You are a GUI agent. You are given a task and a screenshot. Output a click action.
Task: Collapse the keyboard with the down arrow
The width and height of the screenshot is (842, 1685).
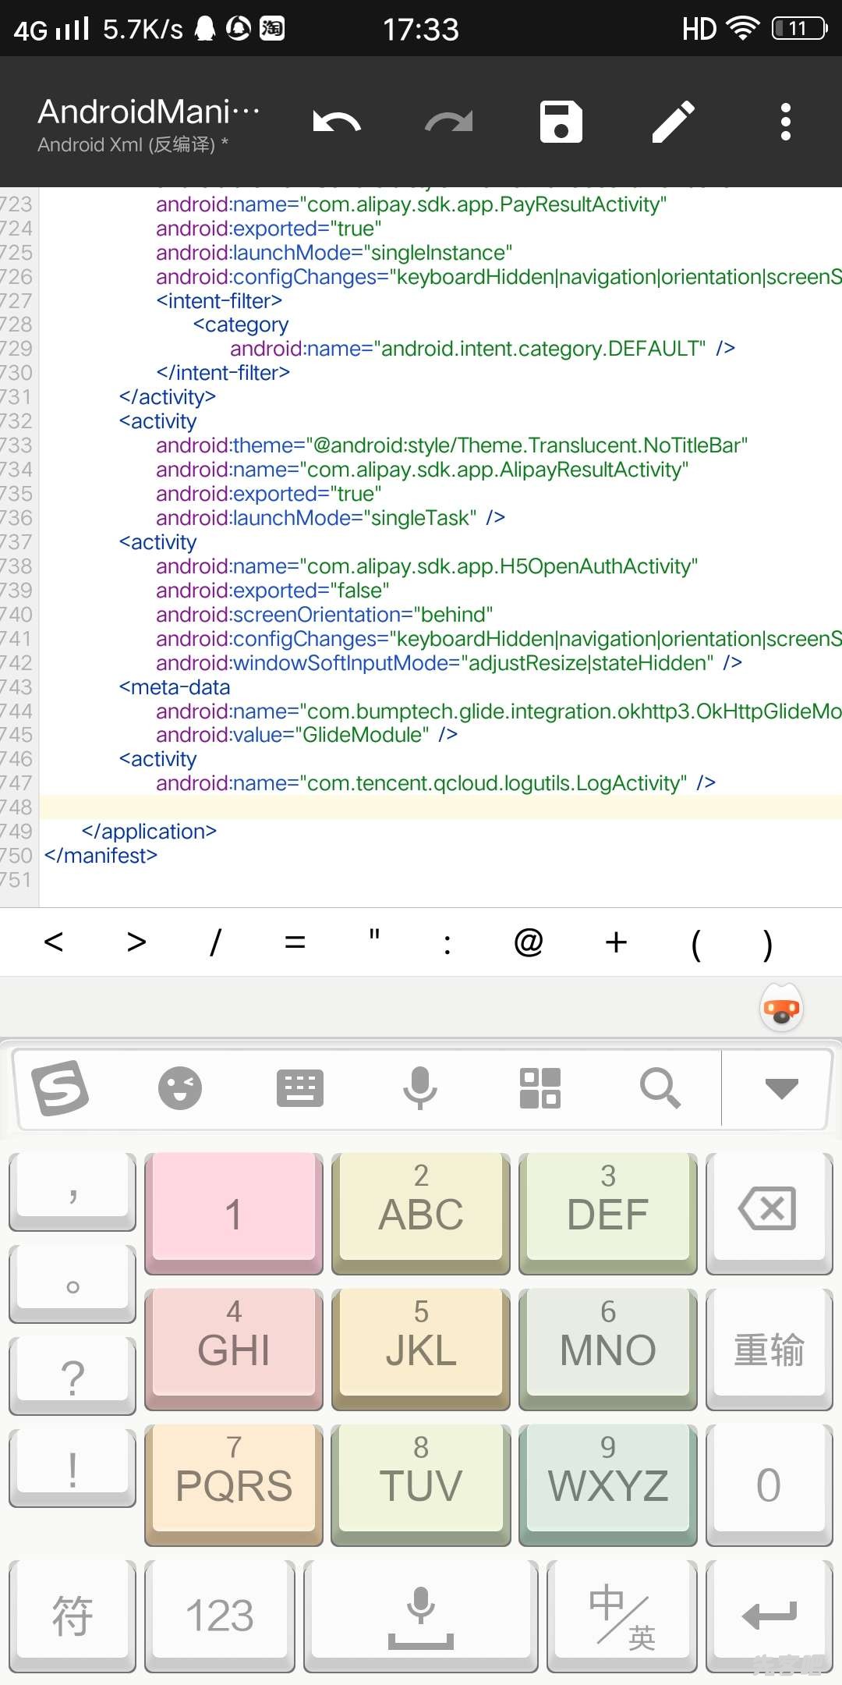click(x=781, y=1088)
